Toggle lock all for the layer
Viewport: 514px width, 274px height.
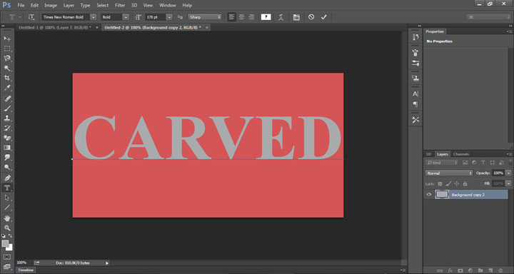point(465,184)
